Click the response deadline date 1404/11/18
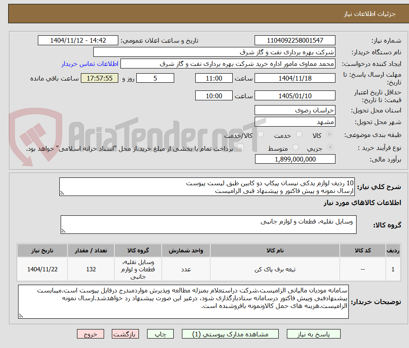409x348 pixels. 295,78
